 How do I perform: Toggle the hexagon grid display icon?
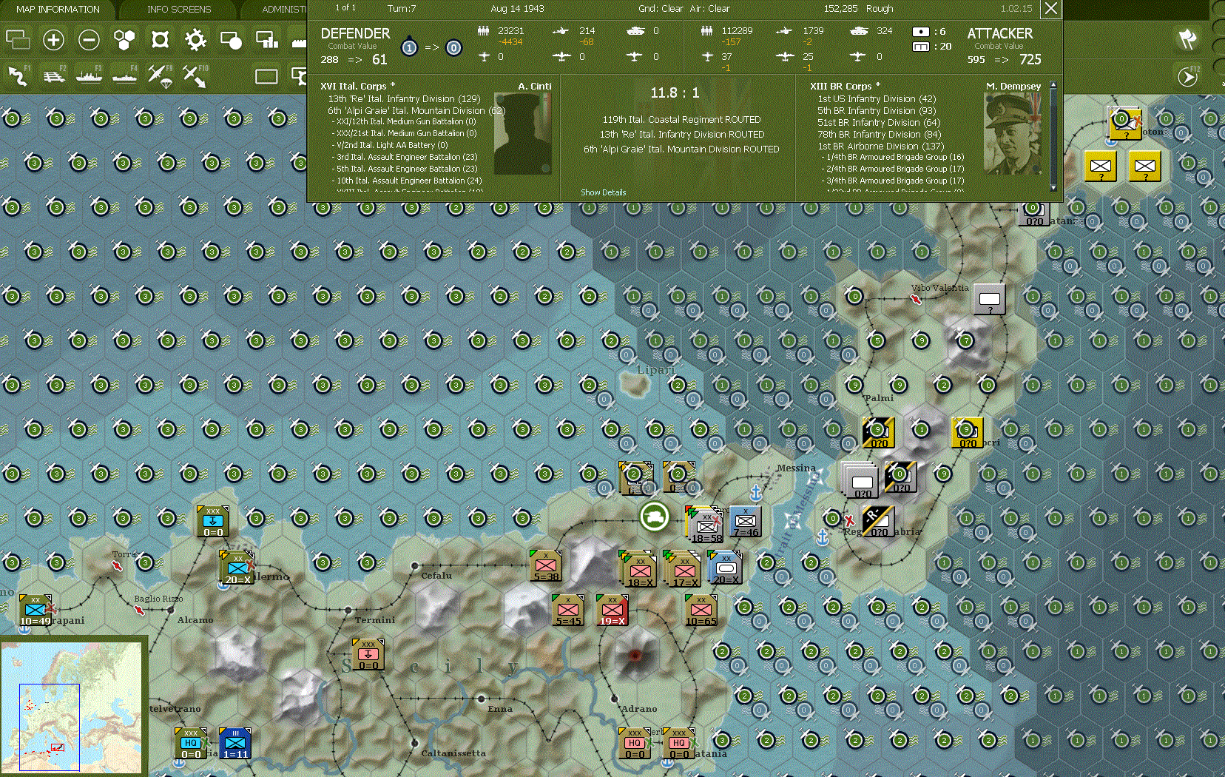pyautogui.click(x=124, y=40)
